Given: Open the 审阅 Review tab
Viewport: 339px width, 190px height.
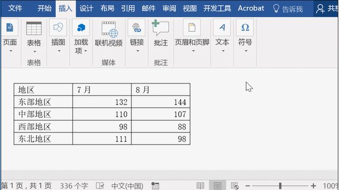Looking at the screenshot, I should coord(169,8).
